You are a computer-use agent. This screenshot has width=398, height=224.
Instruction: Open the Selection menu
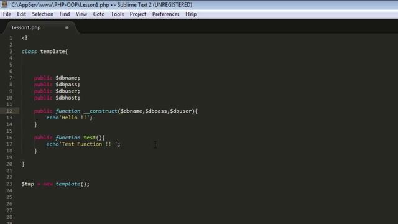43,14
